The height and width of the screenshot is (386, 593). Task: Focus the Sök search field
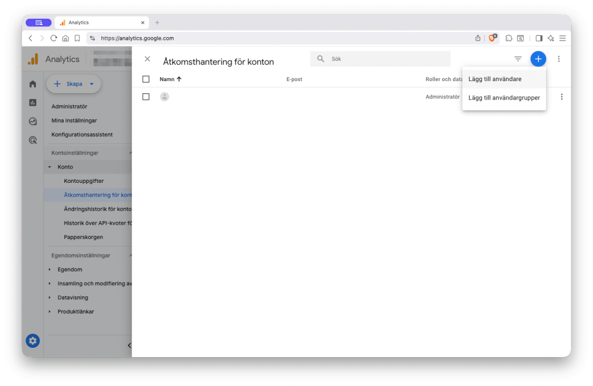pyautogui.click(x=380, y=59)
